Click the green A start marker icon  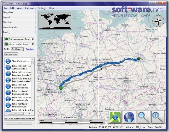[x=6, y=39]
